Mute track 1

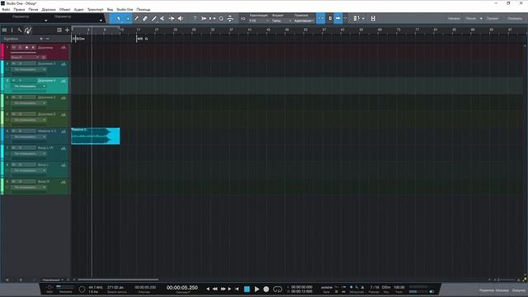coord(14,48)
